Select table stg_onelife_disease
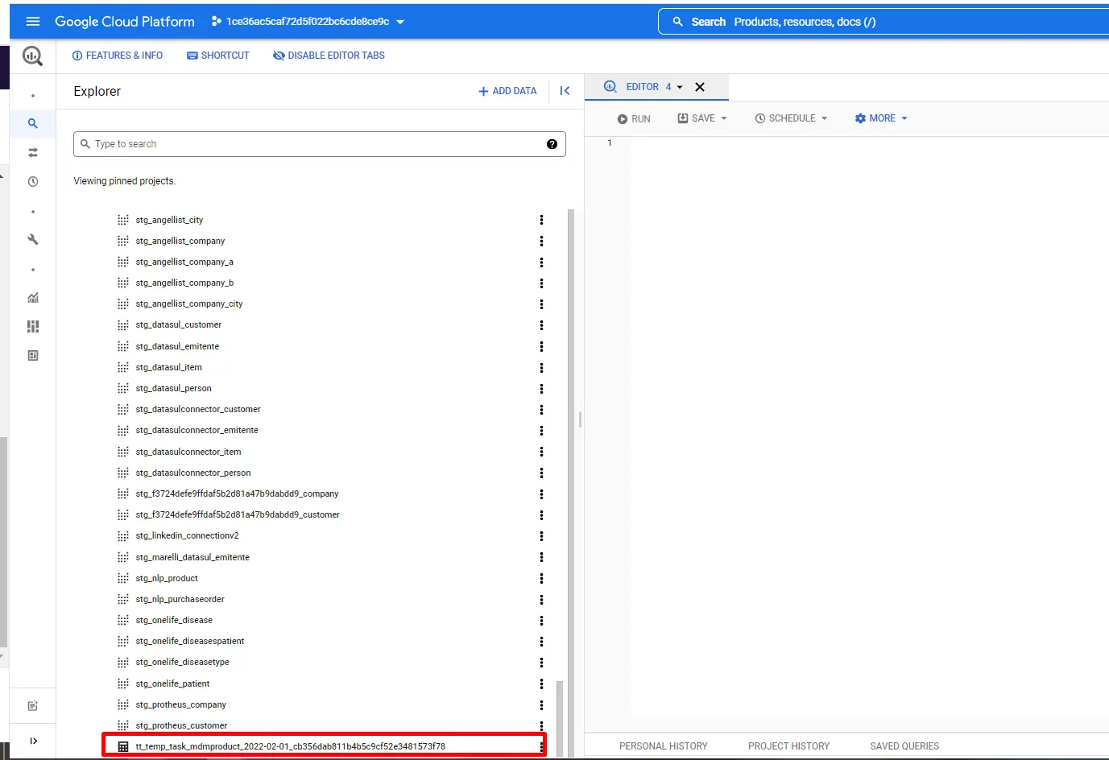 pyautogui.click(x=174, y=620)
